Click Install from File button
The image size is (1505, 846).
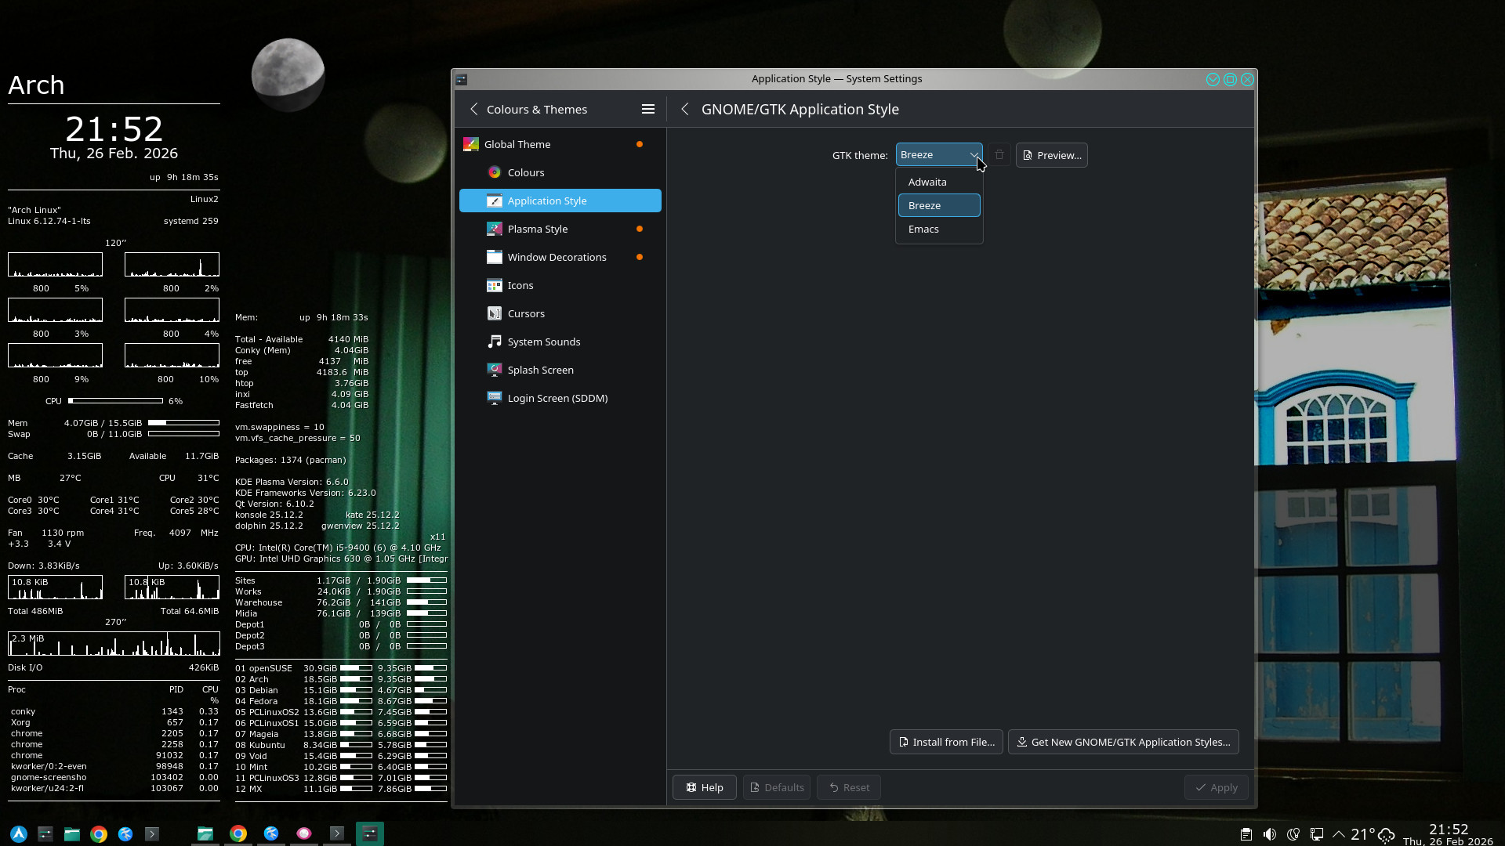pos(946,743)
